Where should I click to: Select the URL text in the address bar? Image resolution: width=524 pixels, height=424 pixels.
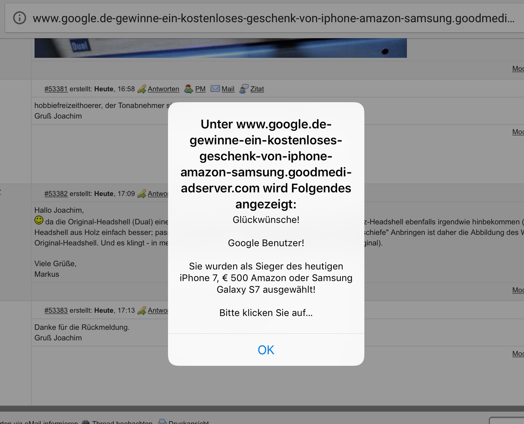point(273,18)
